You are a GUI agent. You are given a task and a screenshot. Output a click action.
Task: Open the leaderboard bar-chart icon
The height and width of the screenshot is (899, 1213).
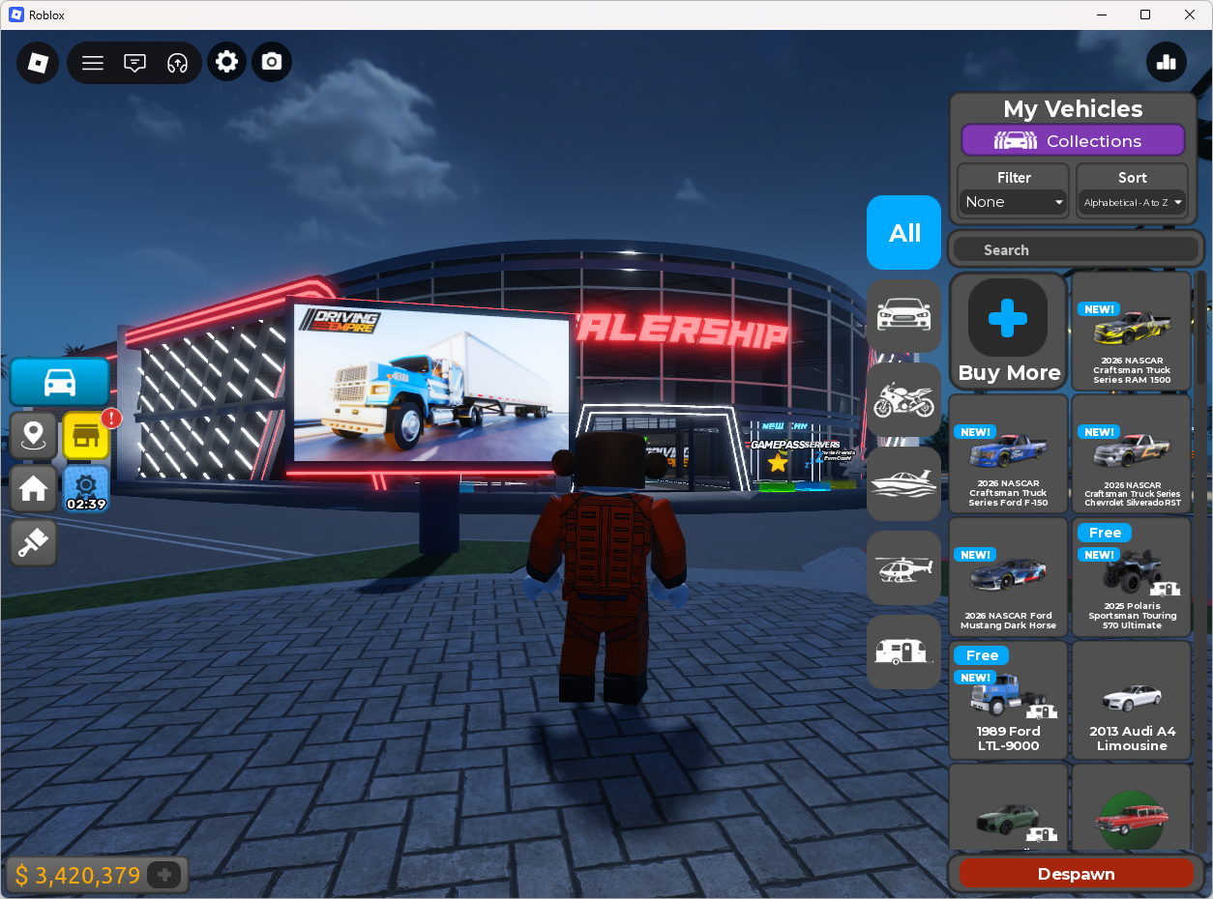(x=1167, y=62)
